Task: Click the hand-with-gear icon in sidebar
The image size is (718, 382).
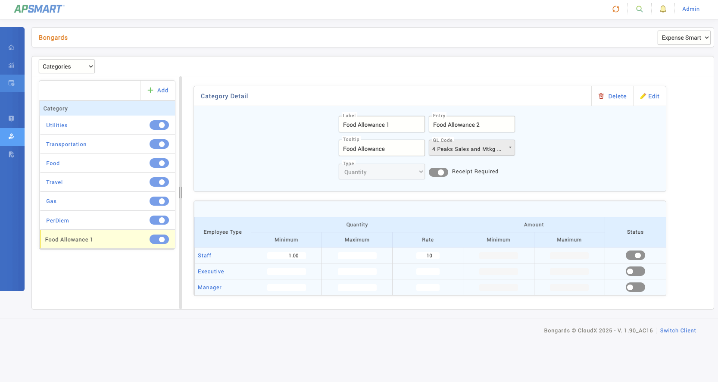Action: [11, 136]
